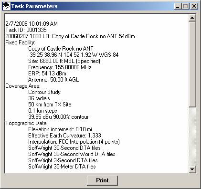Click Elevation increment: 0.10 mi
Screen dimensions: 201x189
pyautogui.click(x=60, y=129)
